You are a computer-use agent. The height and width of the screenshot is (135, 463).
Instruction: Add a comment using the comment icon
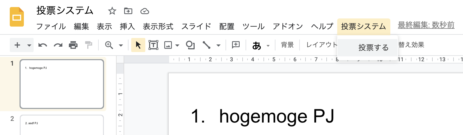point(236,45)
